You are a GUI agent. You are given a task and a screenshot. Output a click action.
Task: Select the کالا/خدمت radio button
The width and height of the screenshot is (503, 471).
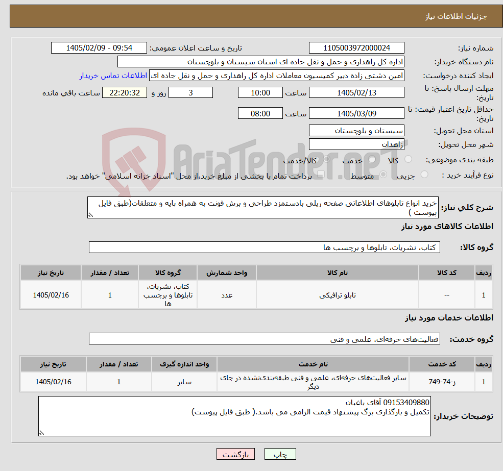click(x=326, y=159)
